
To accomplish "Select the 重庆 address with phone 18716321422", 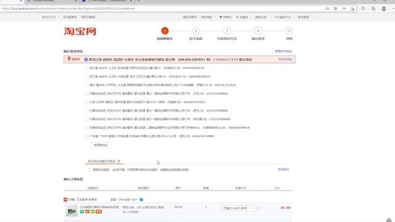I will 87,85.
